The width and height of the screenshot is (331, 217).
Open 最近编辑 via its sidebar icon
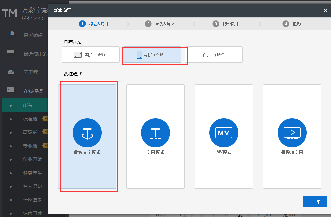pyautogui.click(x=10, y=35)
